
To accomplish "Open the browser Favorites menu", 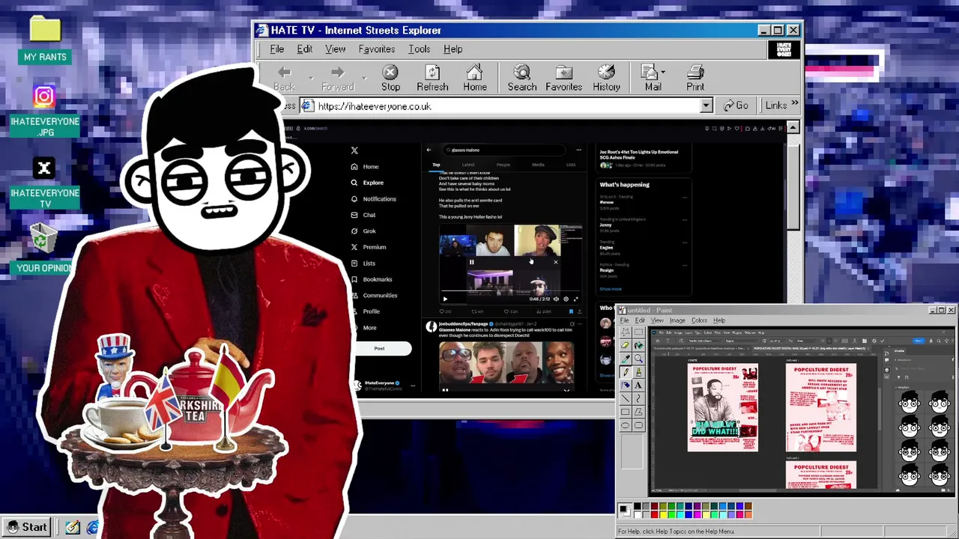I will [376, 49].
